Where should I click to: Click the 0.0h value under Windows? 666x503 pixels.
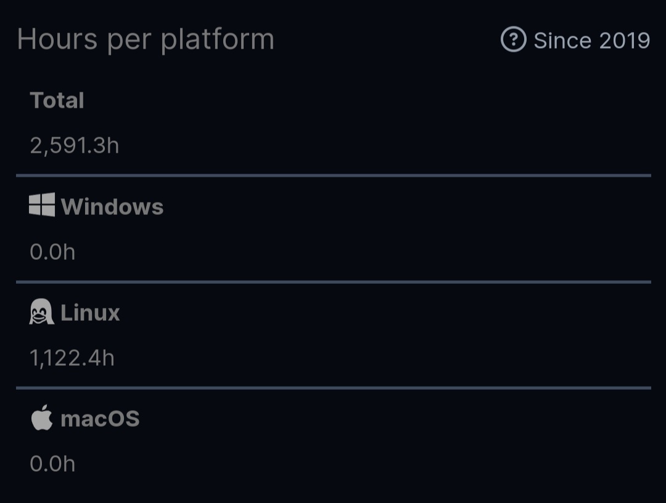pyautogui.click(x=52, y=252)
